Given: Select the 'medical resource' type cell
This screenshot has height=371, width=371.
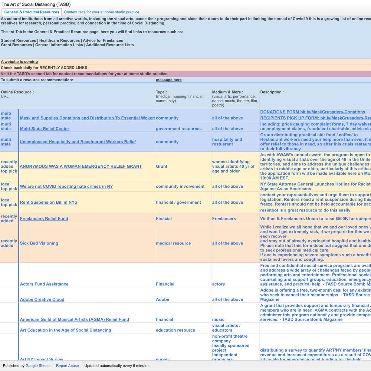Looking at the screenshot, I should click(x=183, y=243).
